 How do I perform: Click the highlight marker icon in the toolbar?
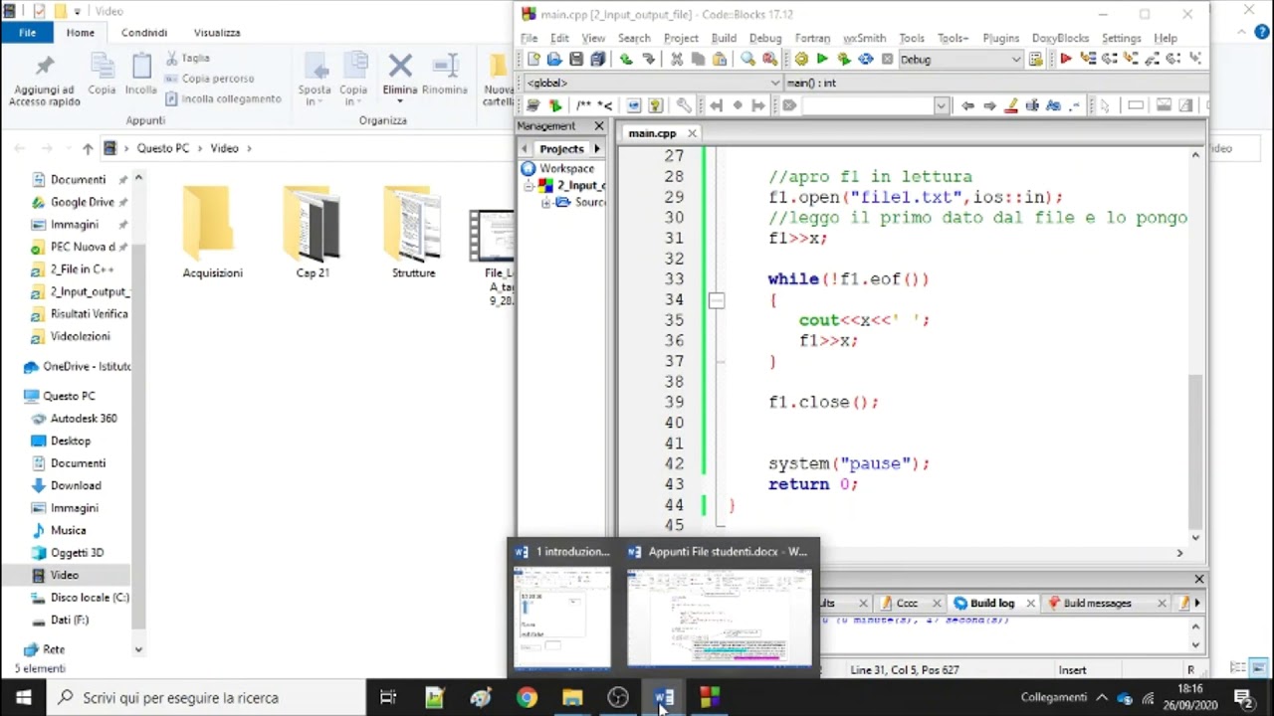click(x=1011, y=105)
